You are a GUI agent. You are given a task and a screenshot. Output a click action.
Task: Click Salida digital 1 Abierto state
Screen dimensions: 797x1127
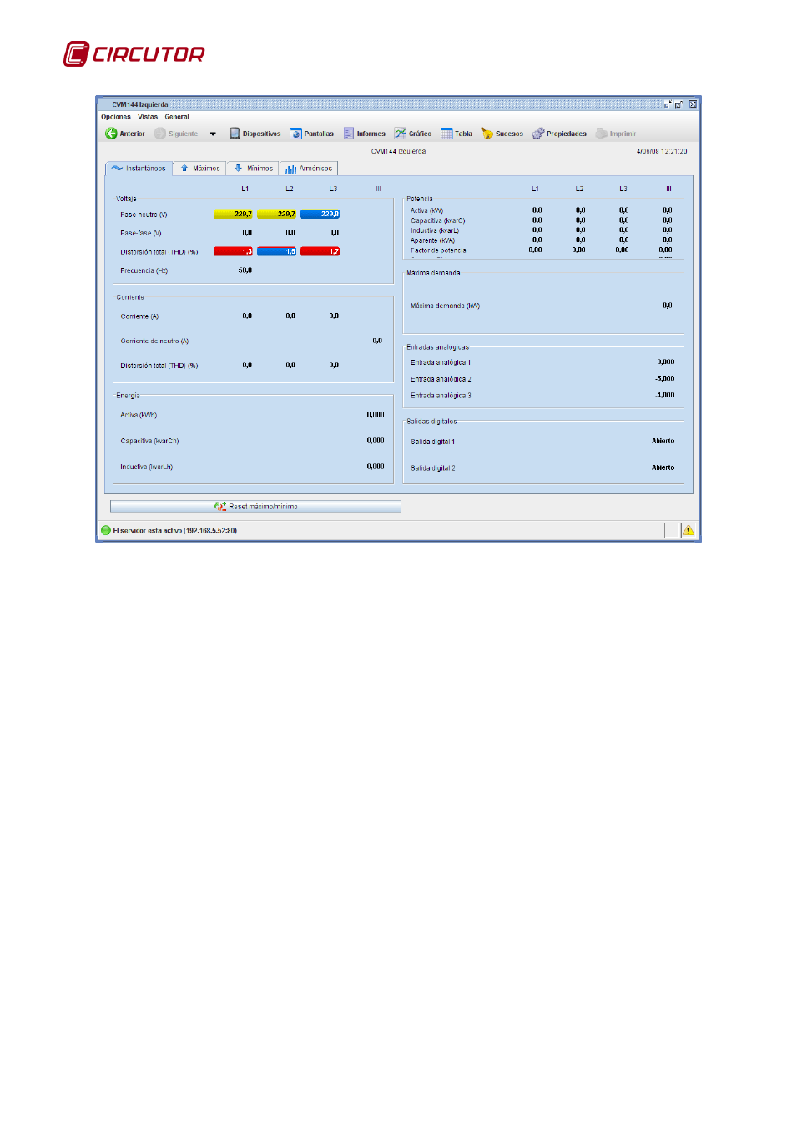[x=663, y=442]
